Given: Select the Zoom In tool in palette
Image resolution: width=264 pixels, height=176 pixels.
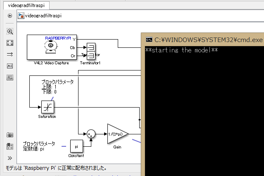Looking at the screenshot, I should coord(10,31).
